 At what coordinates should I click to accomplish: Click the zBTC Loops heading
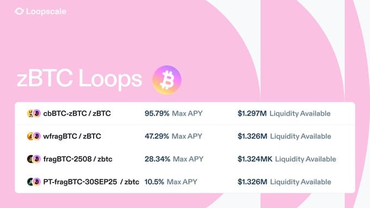[x=79, y=79]
